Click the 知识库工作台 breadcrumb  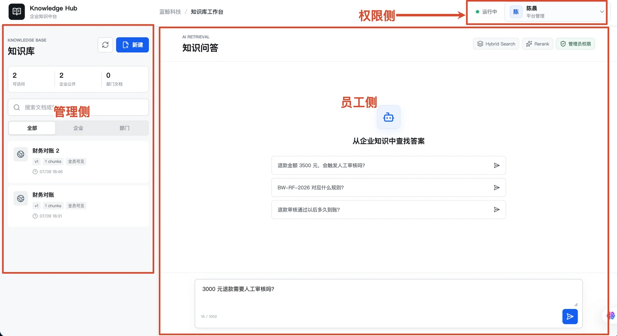(x=207, y=12)
